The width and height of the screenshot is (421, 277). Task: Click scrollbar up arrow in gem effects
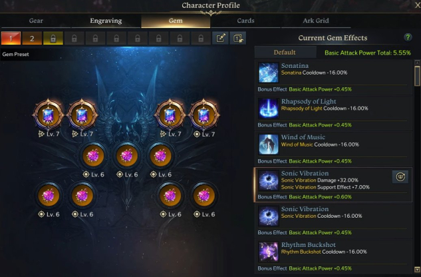point(417,63)
